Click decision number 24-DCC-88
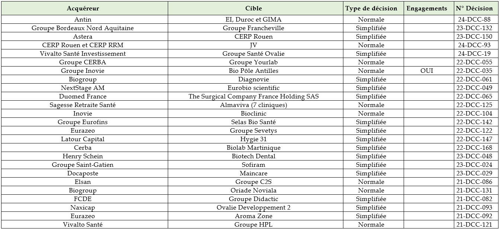500x230 pixels. pyautogui.click(x=474, y=19)
